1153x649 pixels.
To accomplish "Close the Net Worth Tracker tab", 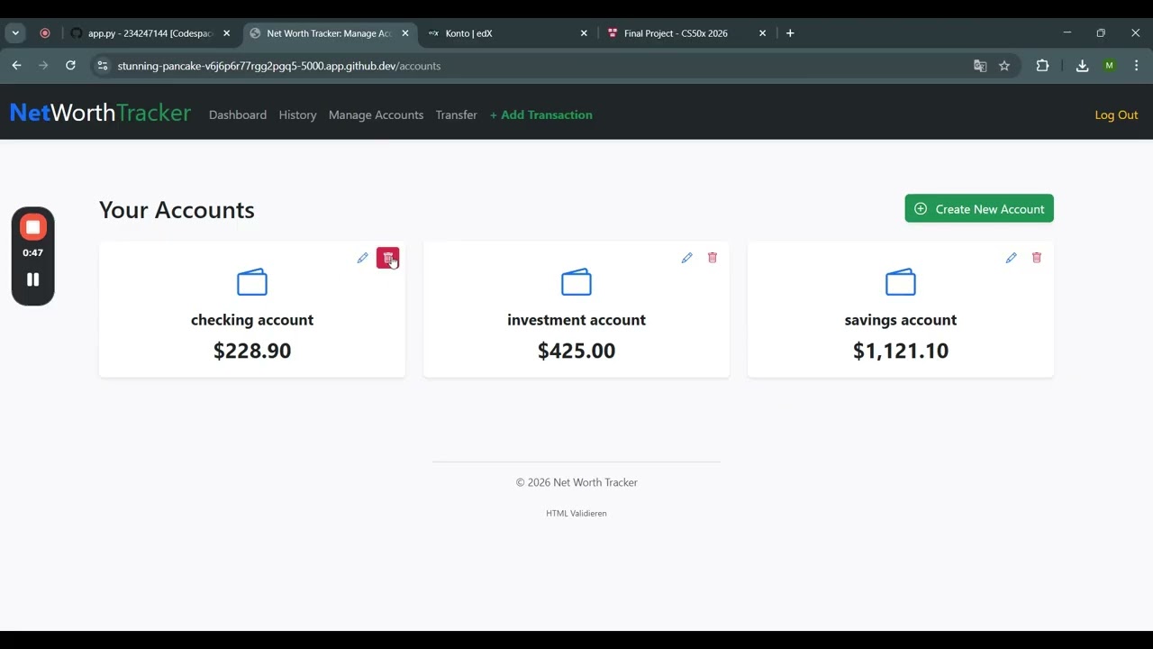I will 405,33.
